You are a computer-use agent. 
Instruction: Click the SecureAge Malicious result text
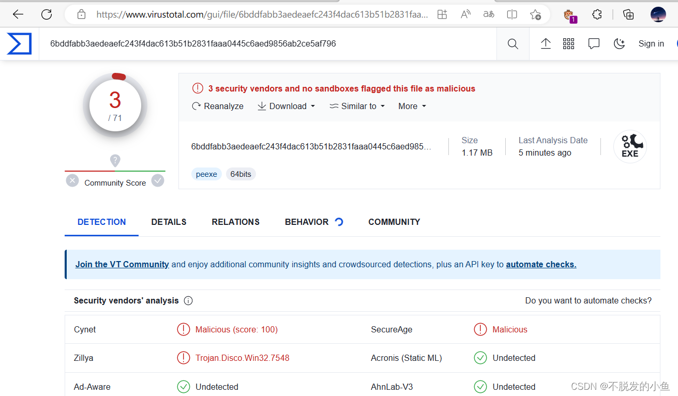(x=510, y=329)
